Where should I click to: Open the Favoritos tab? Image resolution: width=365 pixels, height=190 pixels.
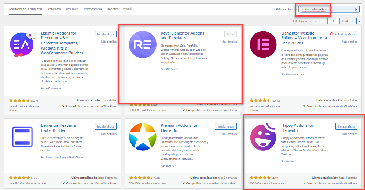tap(112, 9)
